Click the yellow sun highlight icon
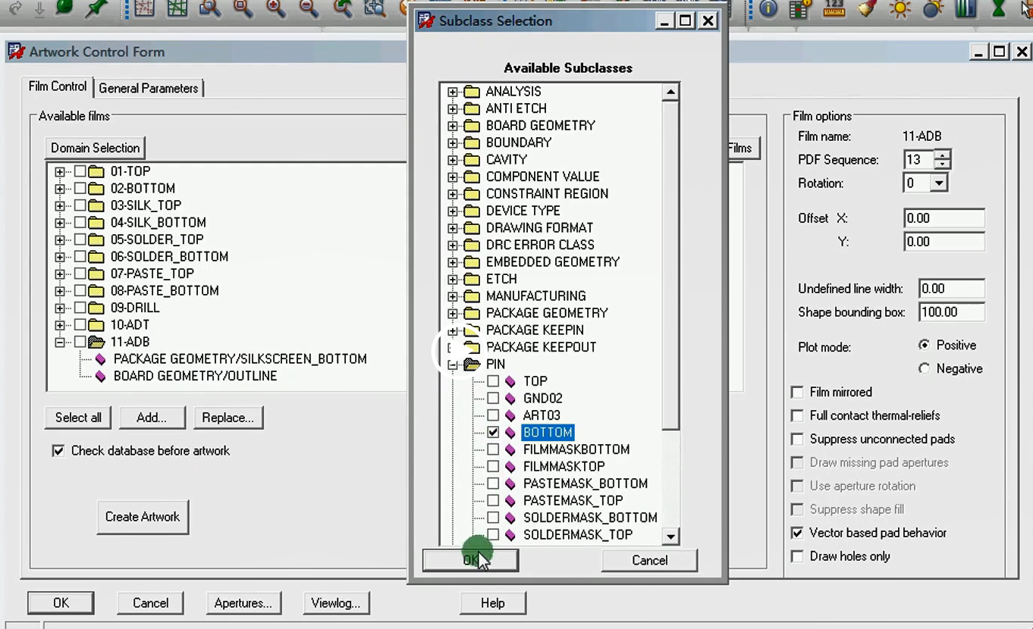This screenshot has width=1033, height=629. pyautogui.click(x=900, y=8)
